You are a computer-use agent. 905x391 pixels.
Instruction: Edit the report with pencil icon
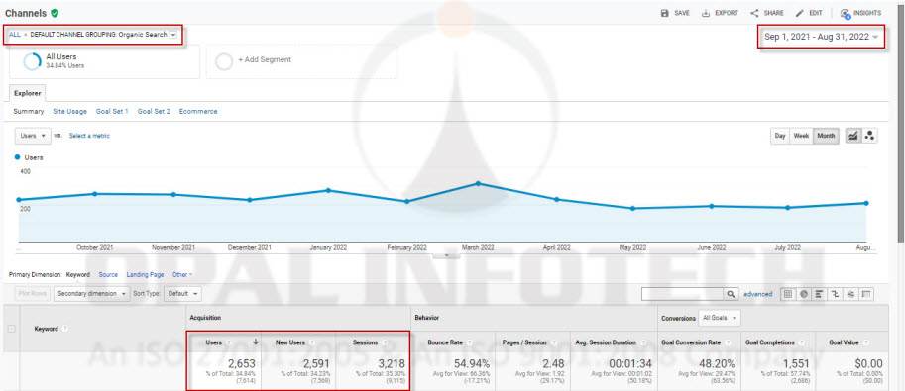799,13
